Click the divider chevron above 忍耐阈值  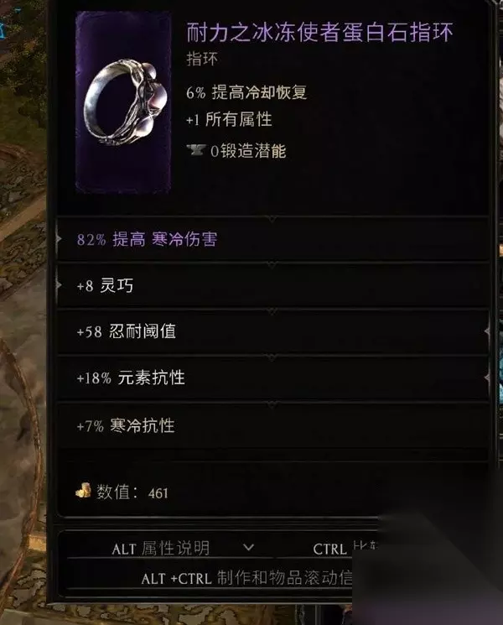272,311
